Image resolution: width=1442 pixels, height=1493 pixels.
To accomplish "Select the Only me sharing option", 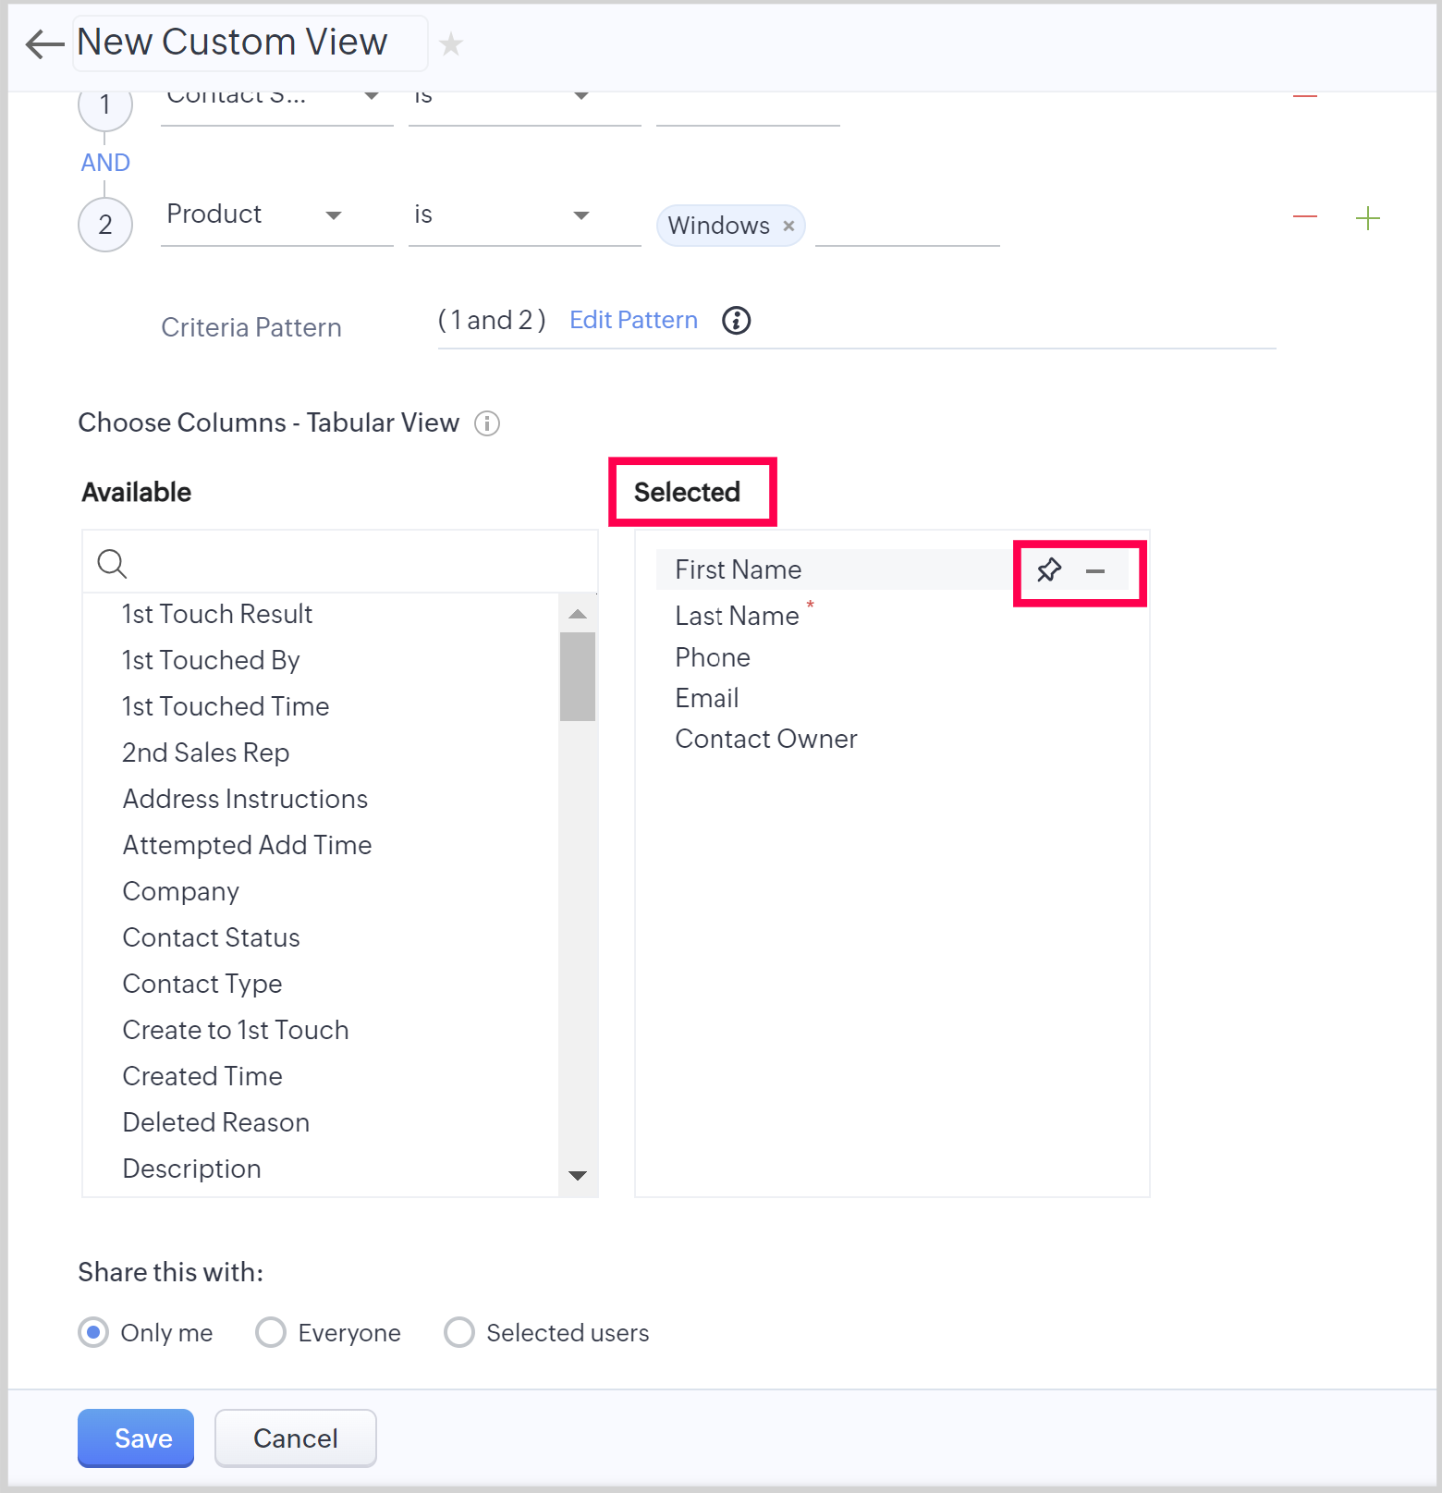I will click(93, 1333).
